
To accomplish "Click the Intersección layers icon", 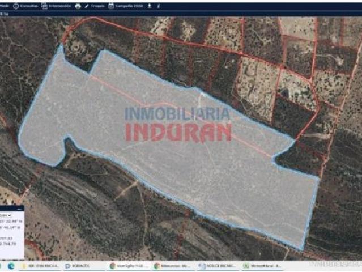I will [44, 6].
